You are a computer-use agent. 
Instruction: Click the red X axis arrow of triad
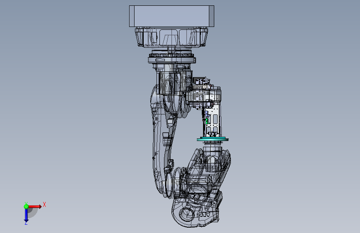tap(35, 206)
